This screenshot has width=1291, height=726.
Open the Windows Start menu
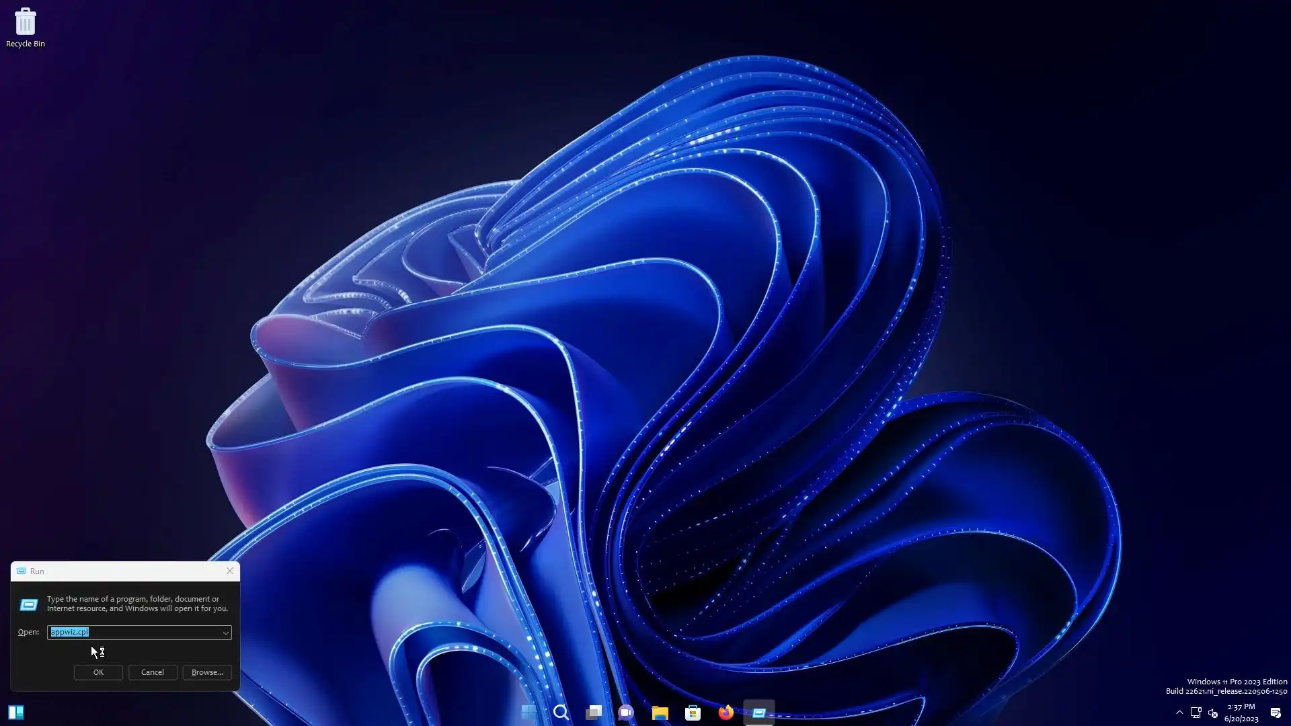[529, 713]
